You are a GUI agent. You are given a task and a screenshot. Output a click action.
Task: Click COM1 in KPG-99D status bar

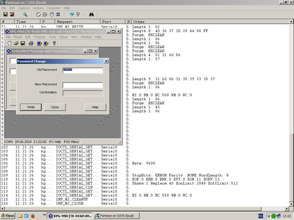(9, 142)
